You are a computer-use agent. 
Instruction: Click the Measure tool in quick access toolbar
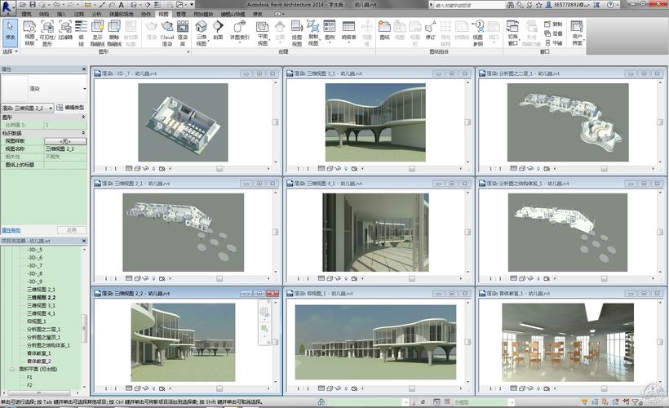tap(88, 5)
